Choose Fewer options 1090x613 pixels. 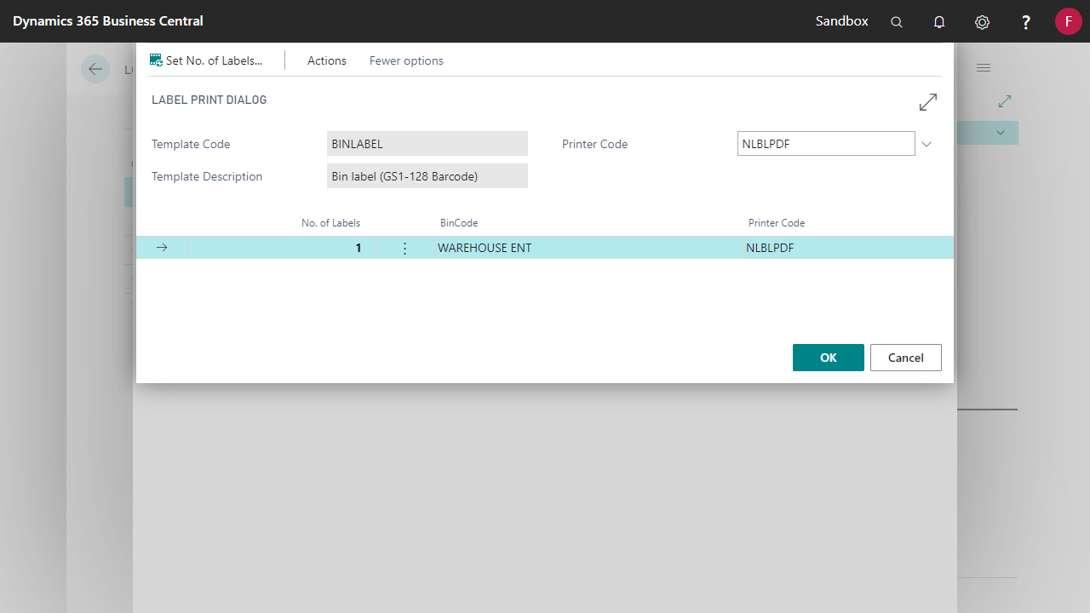pos(406,60)
